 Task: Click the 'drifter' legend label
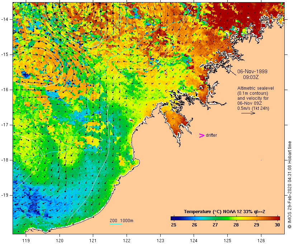point(211,135)
